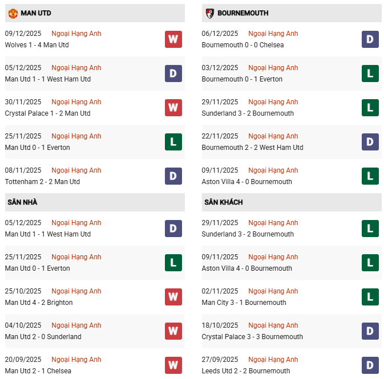Viewport: 384px width, 379px height.
Task: Click the Man Utd club crest icon
Action: coord(13,13)
